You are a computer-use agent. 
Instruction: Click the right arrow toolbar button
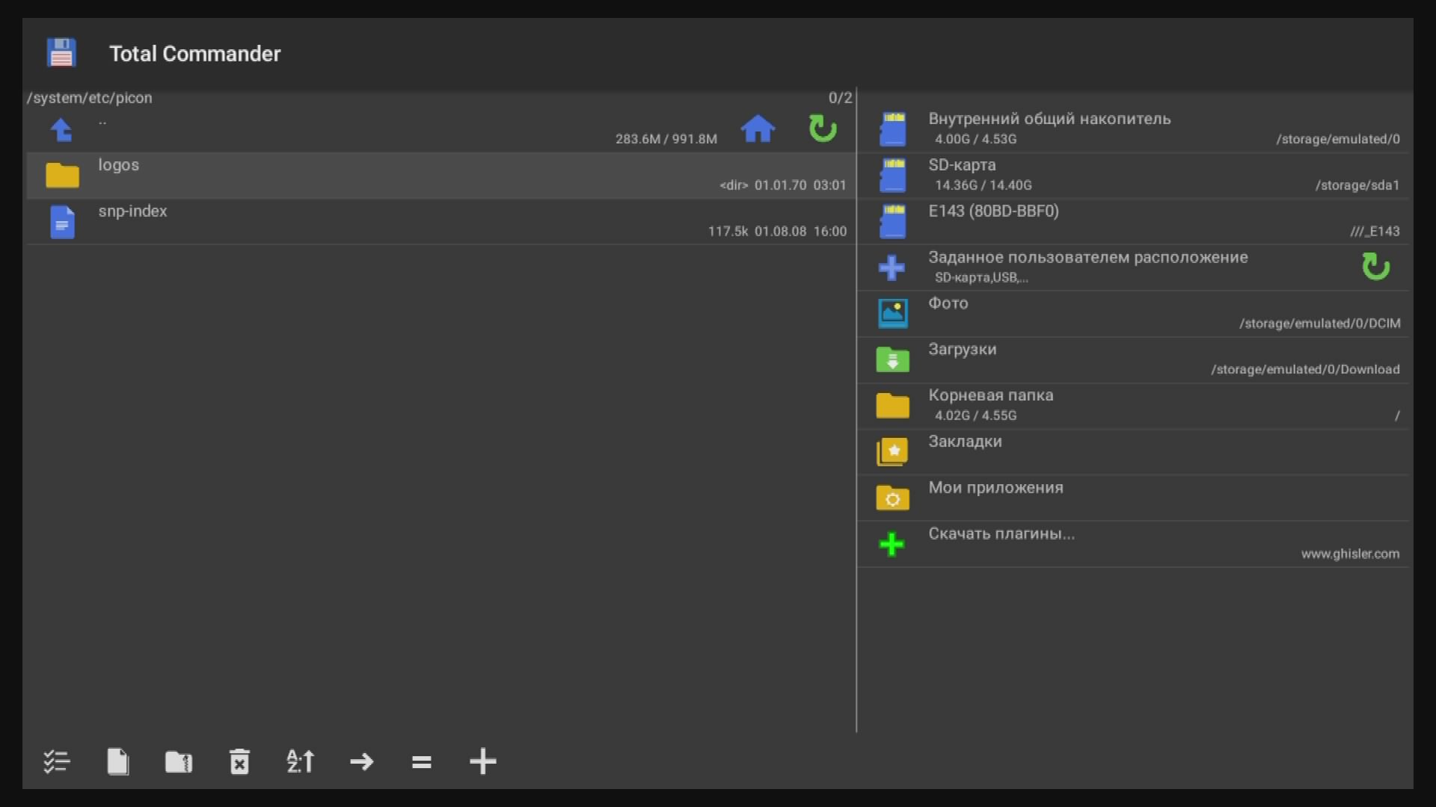362,761
